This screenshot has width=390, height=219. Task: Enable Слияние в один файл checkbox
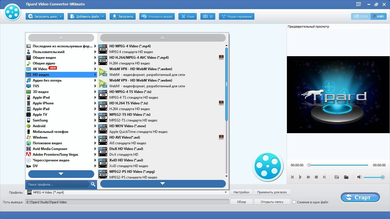(294, 202)
